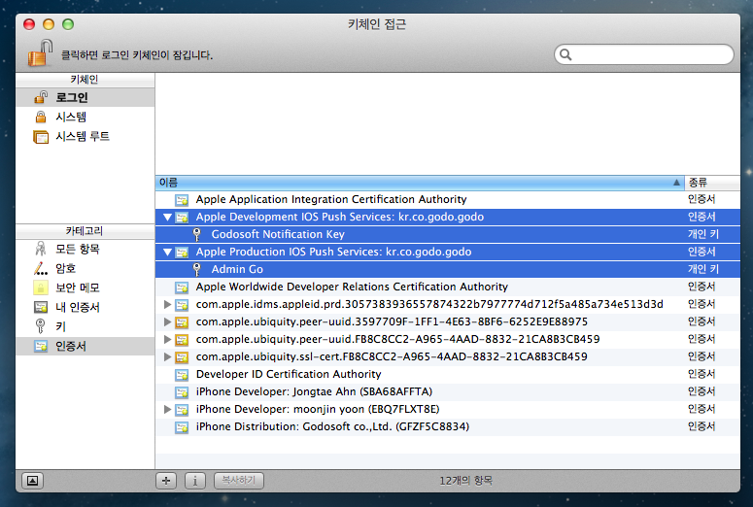
Task: Select 'iPhone Distribution: Godosoft co.,Ltd.' text
Action: [x=332, y=426]
